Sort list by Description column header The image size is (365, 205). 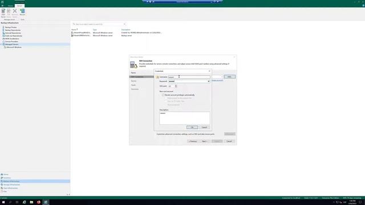(x=125, y=30)
